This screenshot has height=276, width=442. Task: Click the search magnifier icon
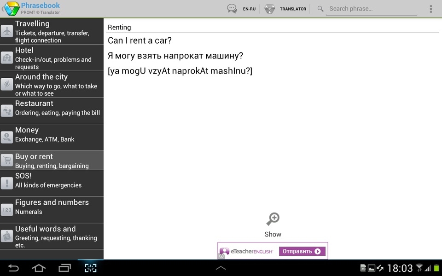pyautogui.click(x=320, y=9)
